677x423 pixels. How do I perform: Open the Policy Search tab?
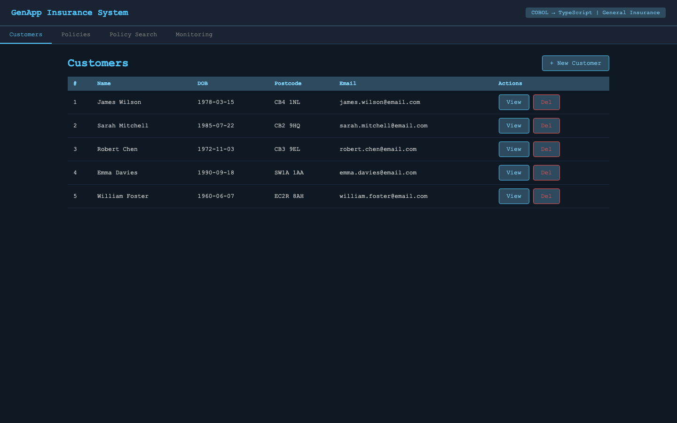coord(133,35)
